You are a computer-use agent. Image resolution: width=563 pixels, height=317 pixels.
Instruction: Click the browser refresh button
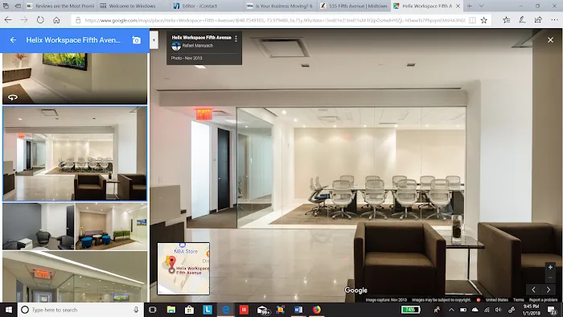(x=40, y=20)
